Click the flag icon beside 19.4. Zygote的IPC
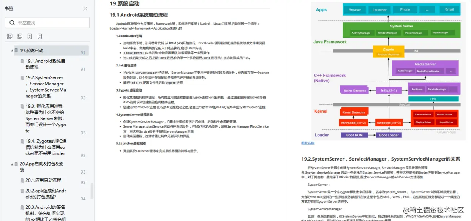The image size is (471, 221). pos(22,141)
